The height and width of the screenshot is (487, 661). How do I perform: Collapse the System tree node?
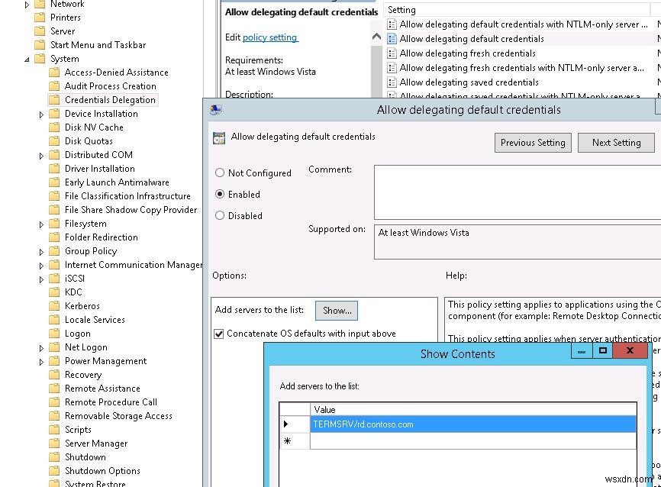coord(27,58)
